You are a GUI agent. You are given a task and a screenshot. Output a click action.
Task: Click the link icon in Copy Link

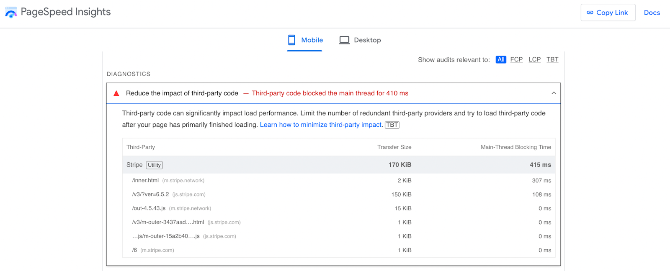coord(590,13)
